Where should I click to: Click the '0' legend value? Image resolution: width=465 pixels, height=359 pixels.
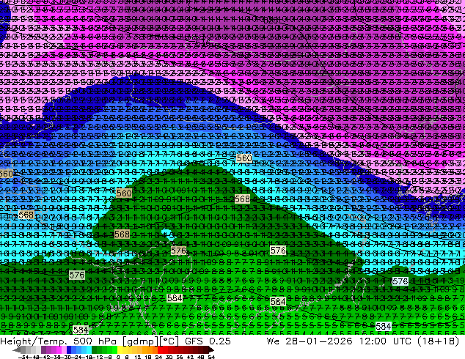118,357
